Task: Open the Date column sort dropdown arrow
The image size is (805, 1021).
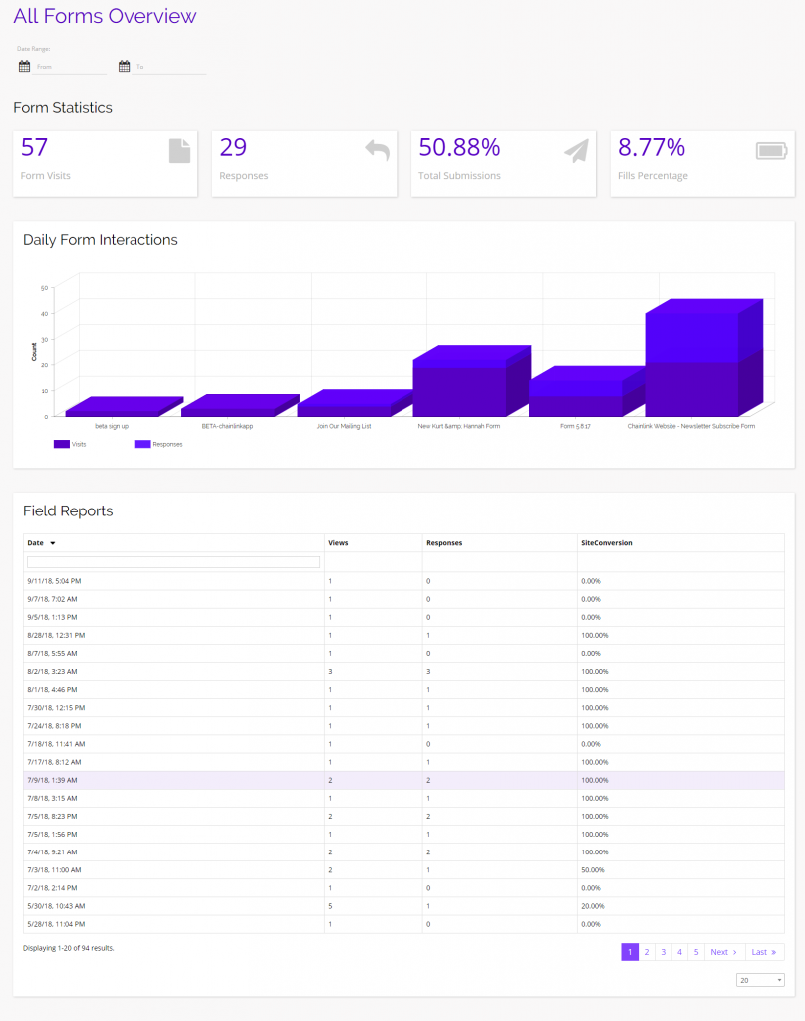Action: [56, 543]
